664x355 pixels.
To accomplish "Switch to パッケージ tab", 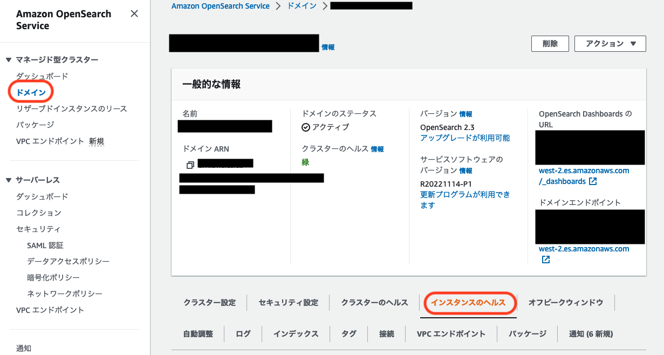I will (528, 334).
